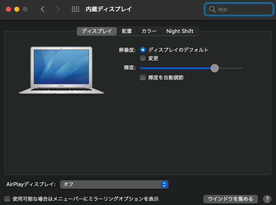Click the ウインドウを集める button
Image resolution: width=276 pixels, height=205 pixels.
pyautogui.click(x=230, y=199)
